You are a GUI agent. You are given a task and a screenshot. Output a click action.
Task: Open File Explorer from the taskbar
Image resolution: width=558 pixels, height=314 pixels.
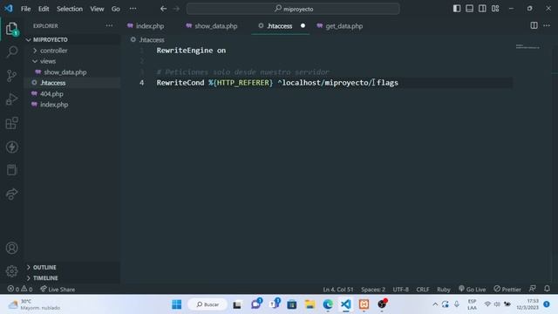(310, 304)
